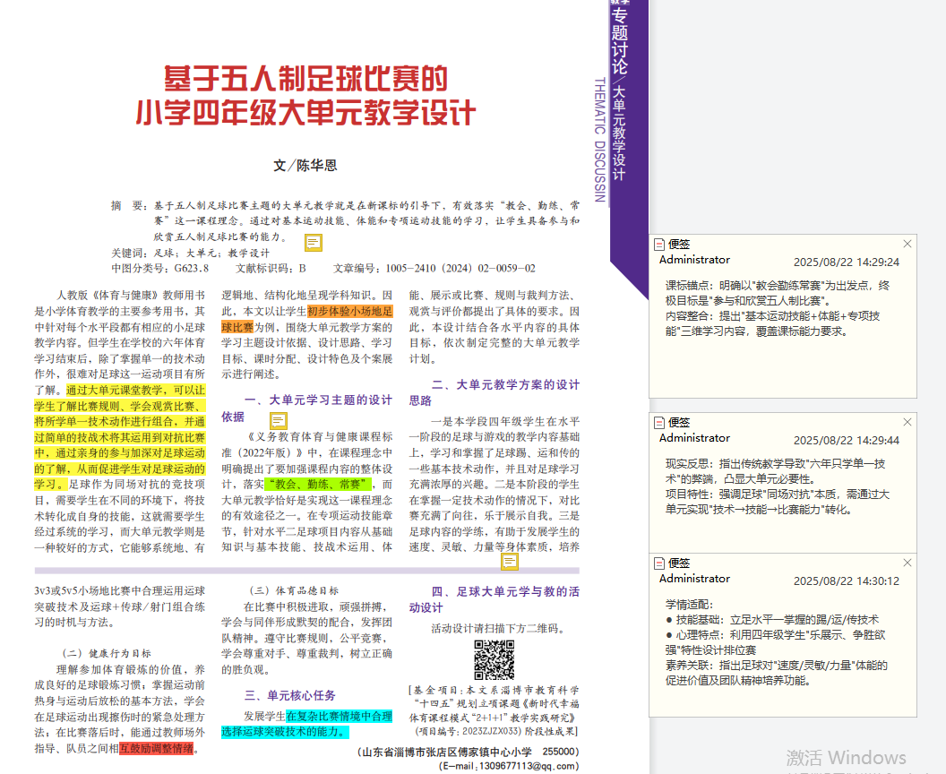The width and height of the screenshot is (946, 774).
Task: Click the sentence 活动设计请扫描下方二维码
Action: 500,629
